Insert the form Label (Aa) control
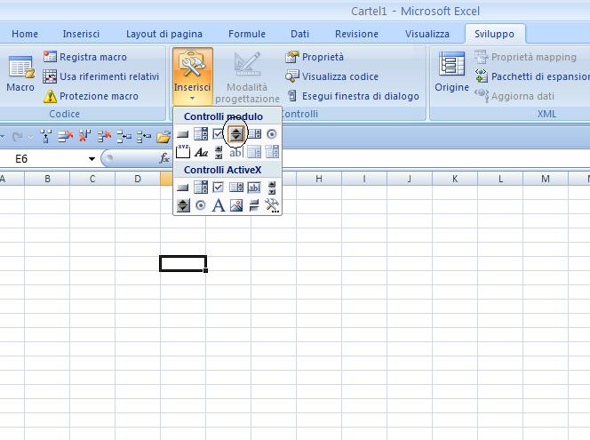 [202, 152]
